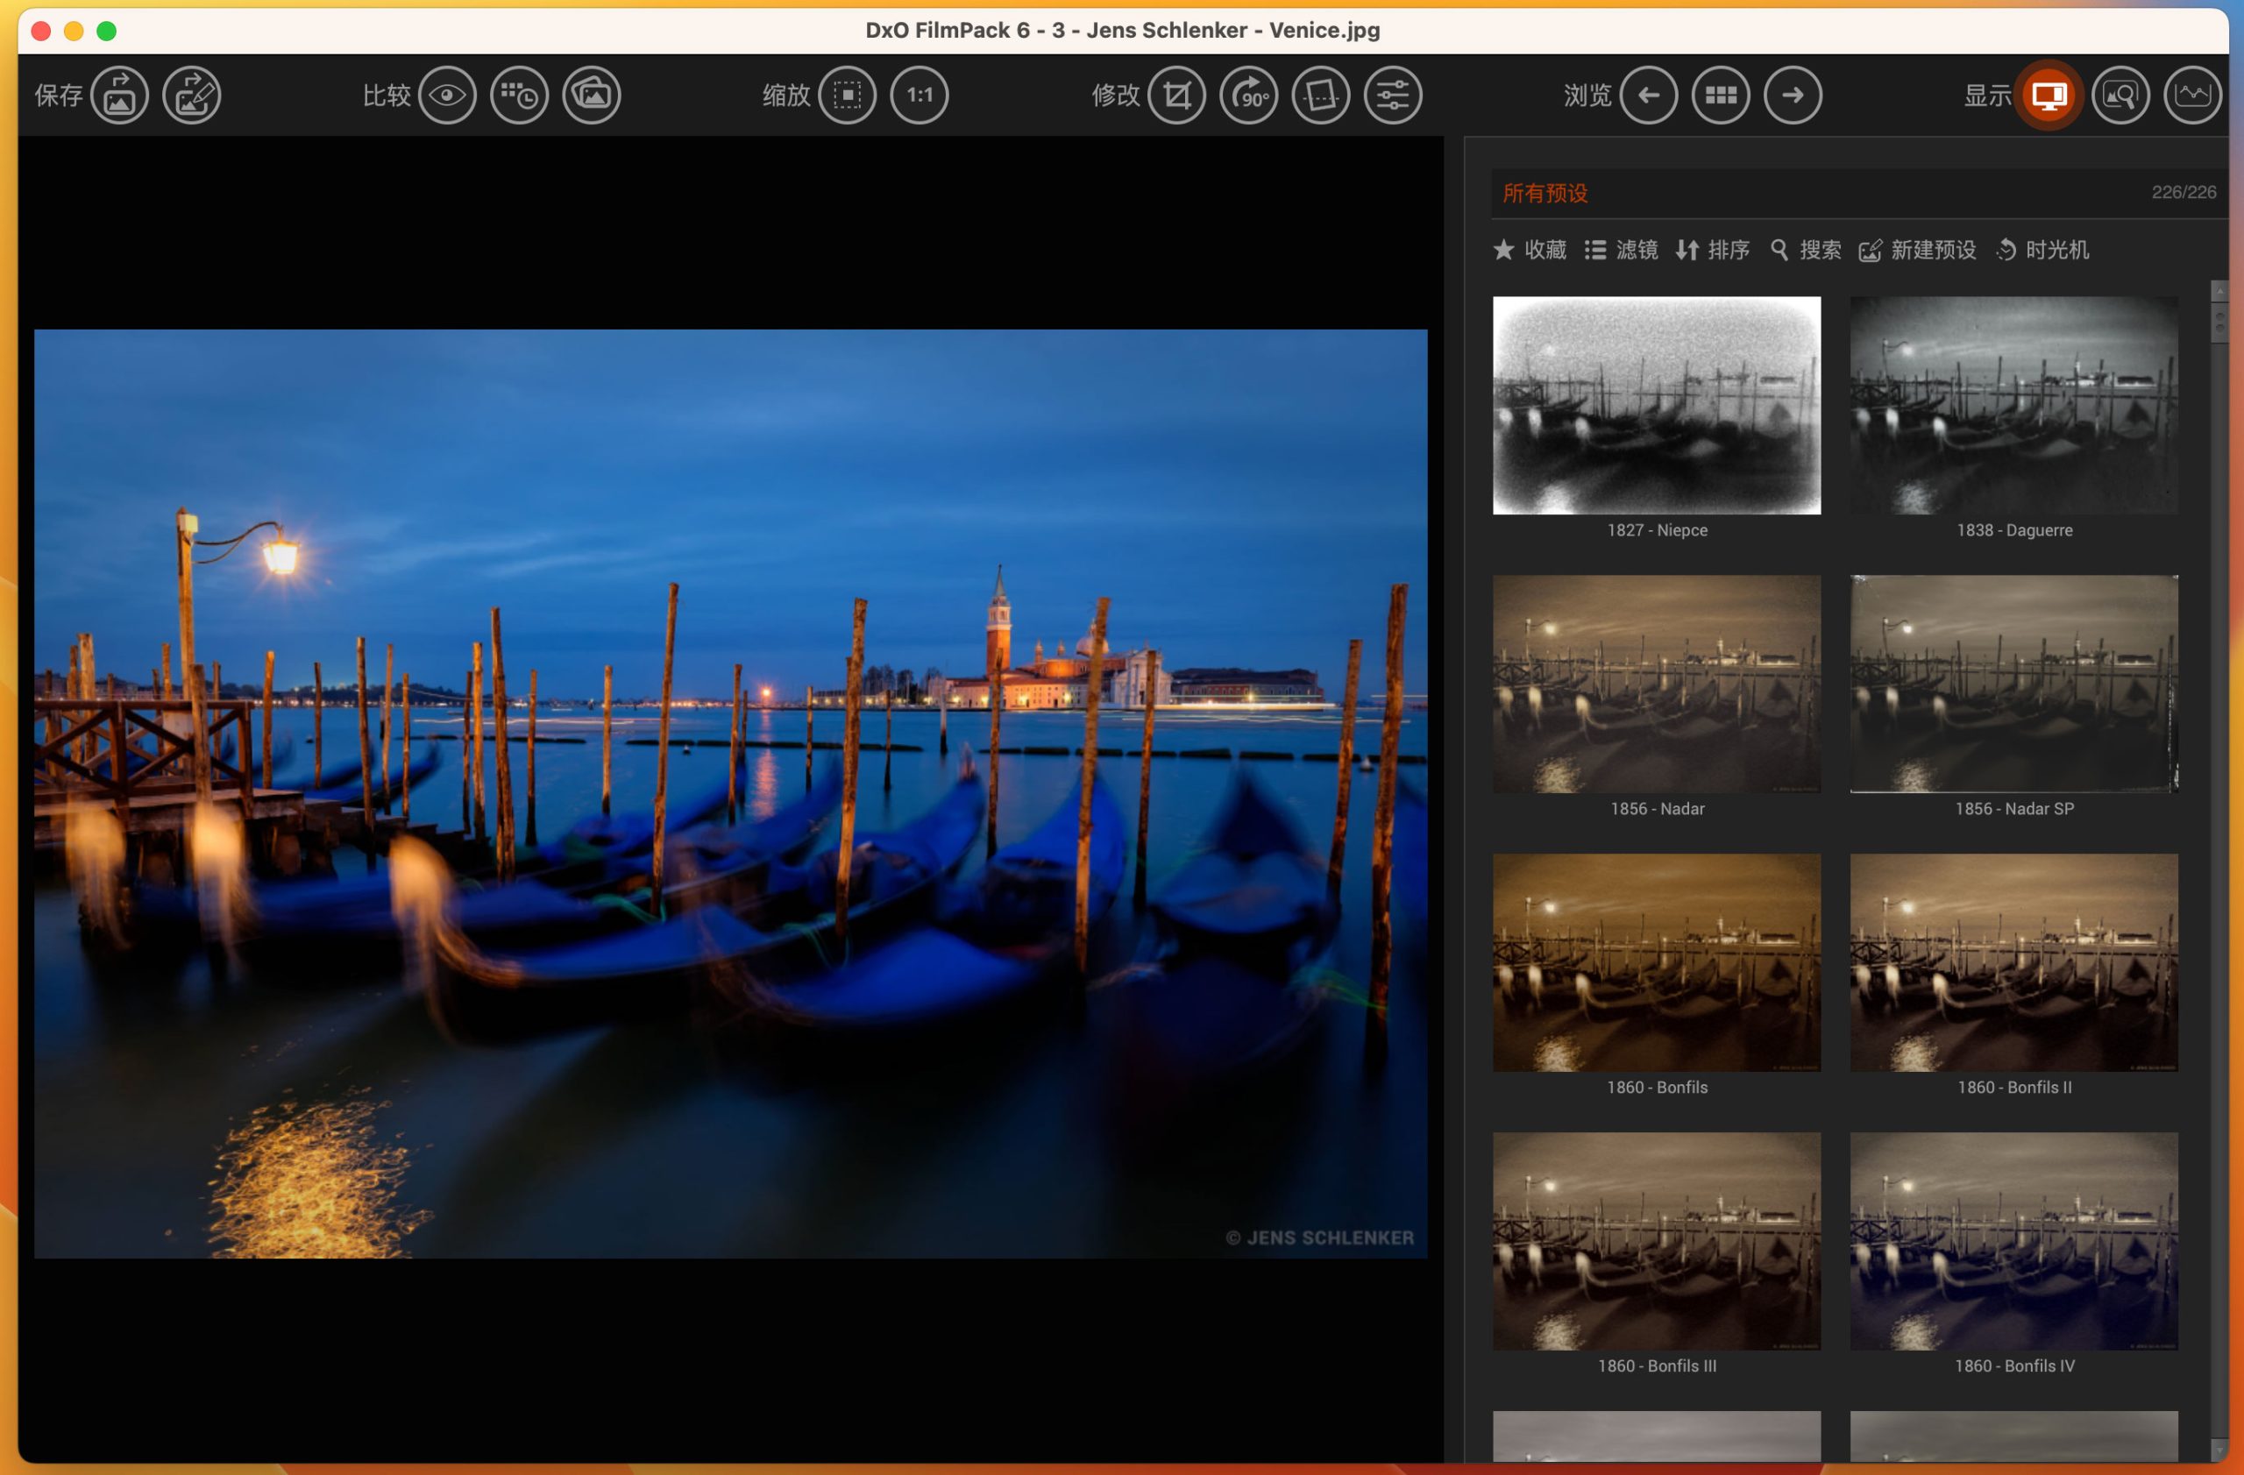Select the crop tool
This screenshot has height=1475, width=2244.
click(1176, 96)
